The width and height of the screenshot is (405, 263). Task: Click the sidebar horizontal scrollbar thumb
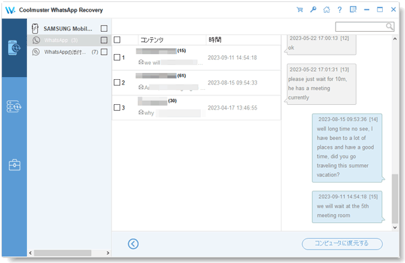click(x=63, y=253)
